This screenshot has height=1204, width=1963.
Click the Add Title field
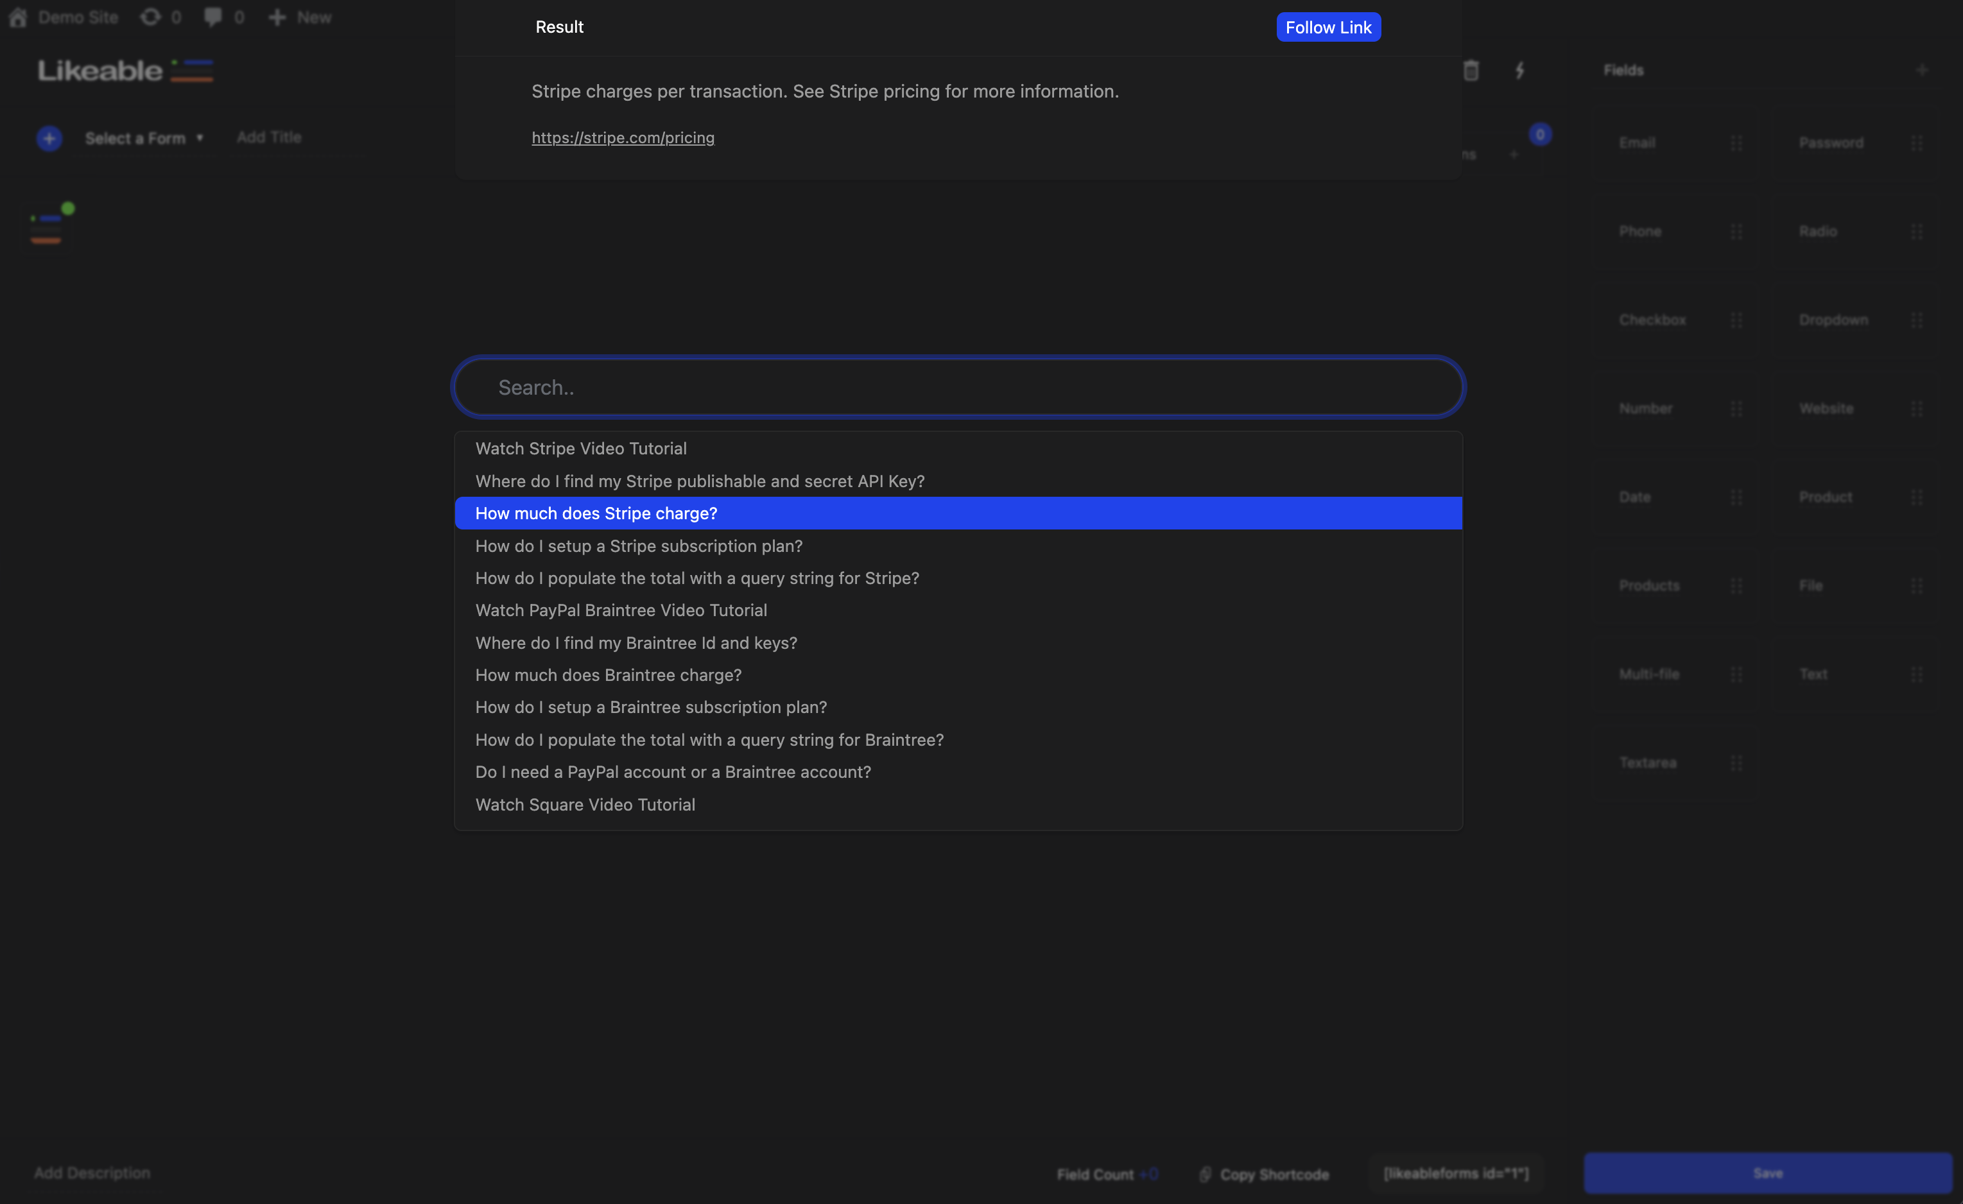tap(269, 137)
